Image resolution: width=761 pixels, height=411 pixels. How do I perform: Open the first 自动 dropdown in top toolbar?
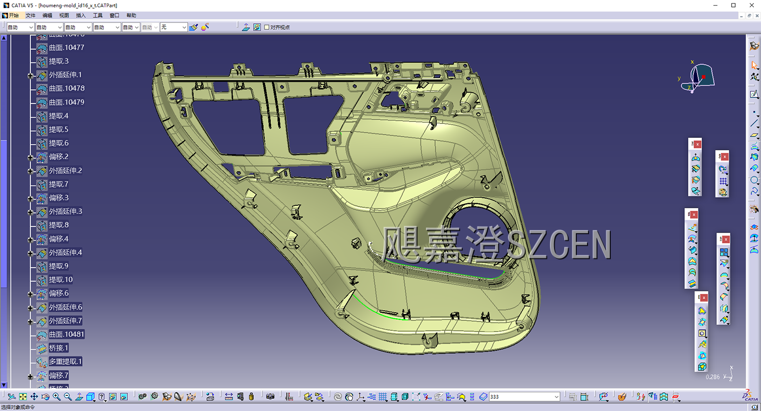(31, 27)
